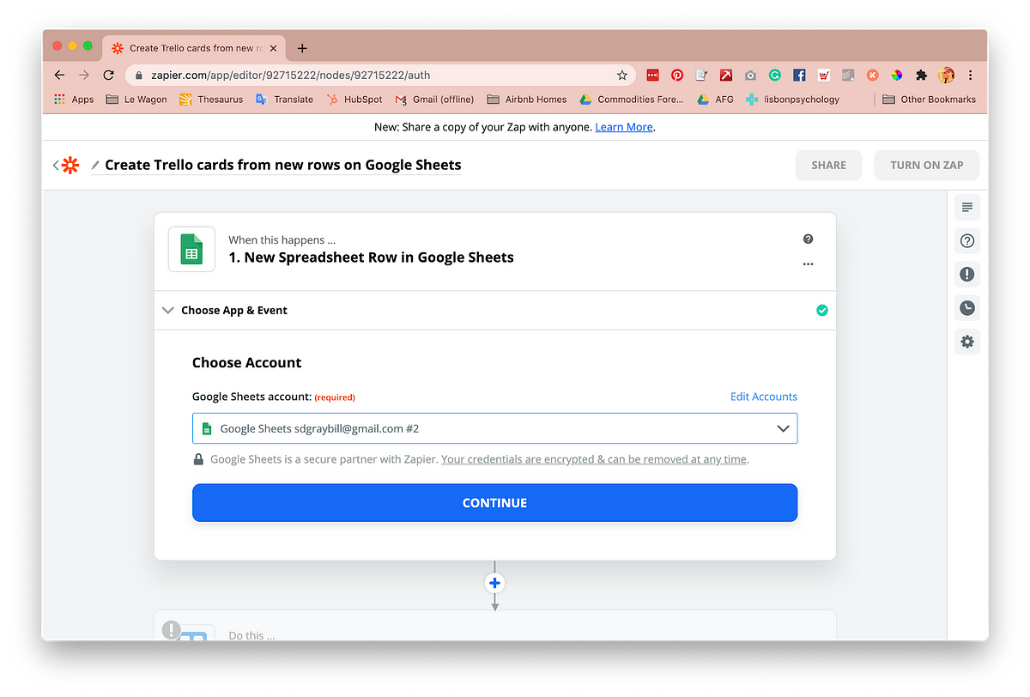
Task: Open the AFG bookmark
Action: point(715,100)
